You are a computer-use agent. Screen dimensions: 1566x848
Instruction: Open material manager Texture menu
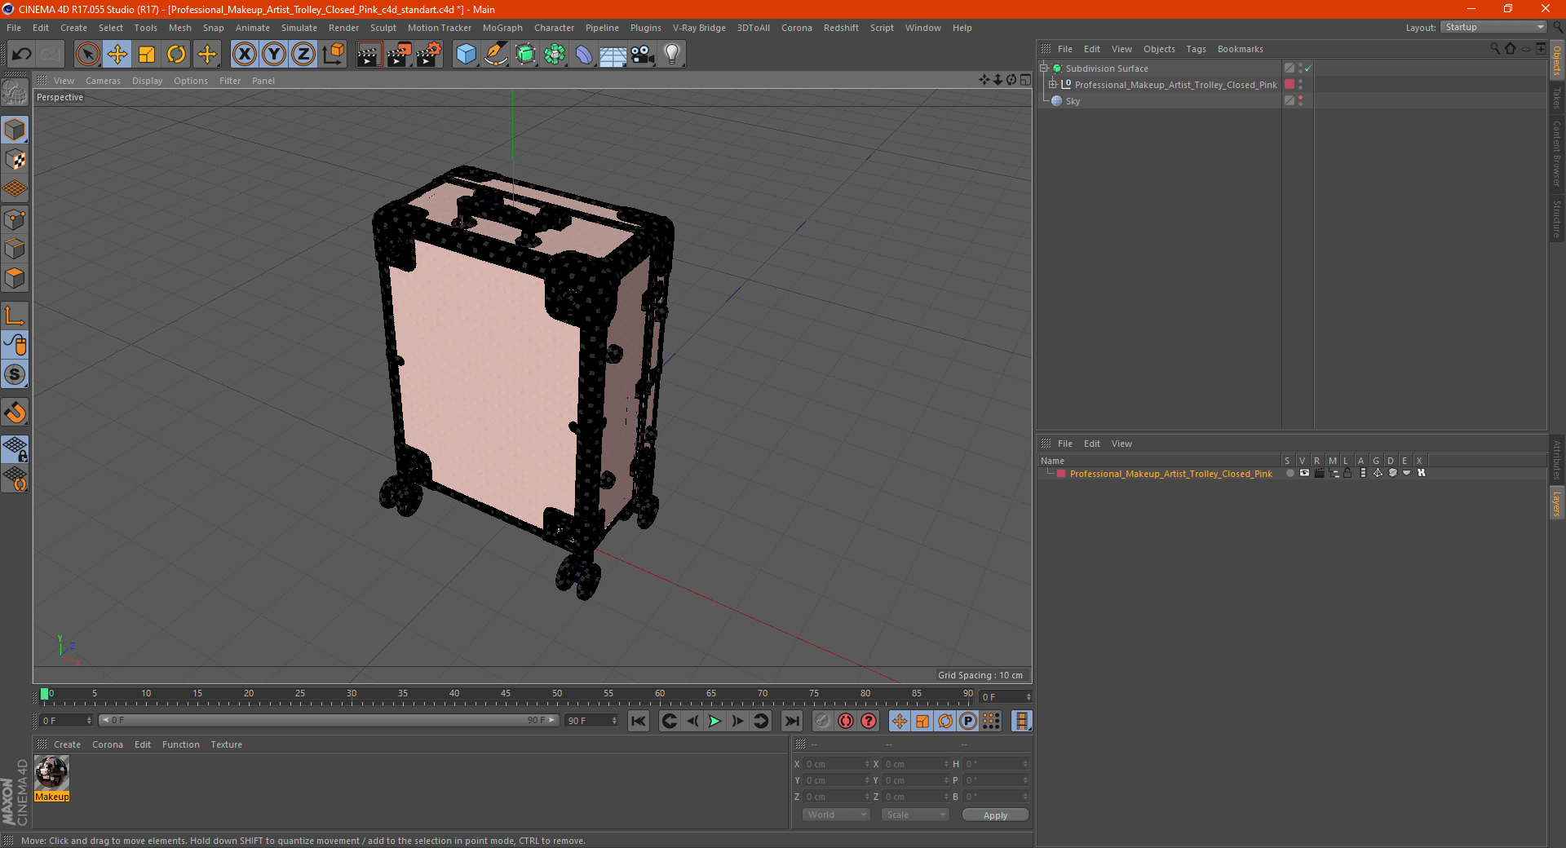[x=226, y=744]
